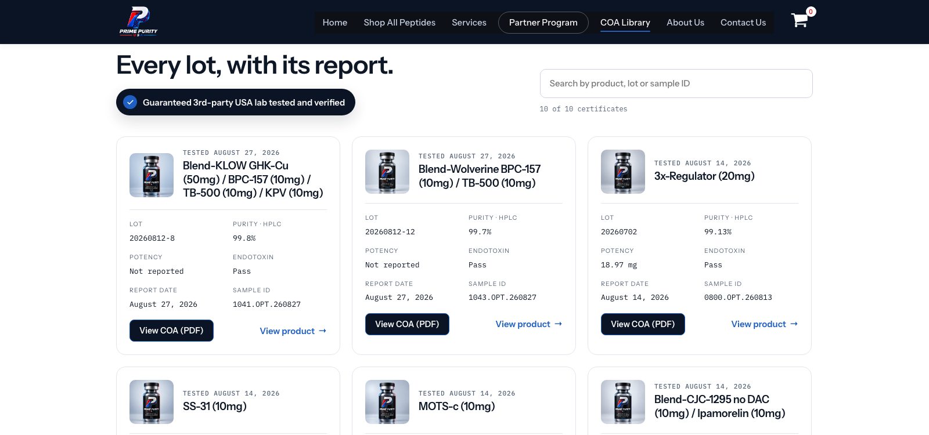The width and height of the screenshot is (929, 435).
Task: Open the MOTS-c vial thumbnail
Action: coord(387,402)
